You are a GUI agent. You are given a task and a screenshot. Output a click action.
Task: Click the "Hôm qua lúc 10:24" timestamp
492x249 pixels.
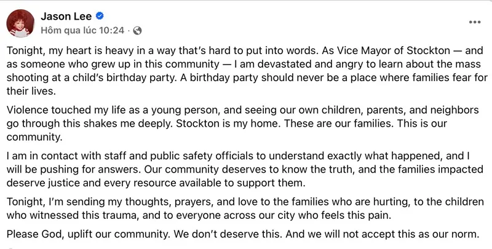click(82, 30)
